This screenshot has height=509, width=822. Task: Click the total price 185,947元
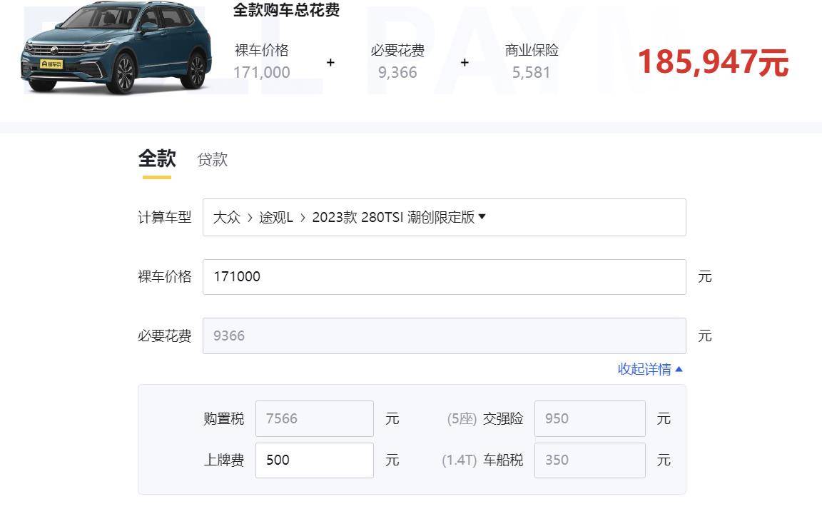pyautogui.click(x=713, y=64)
